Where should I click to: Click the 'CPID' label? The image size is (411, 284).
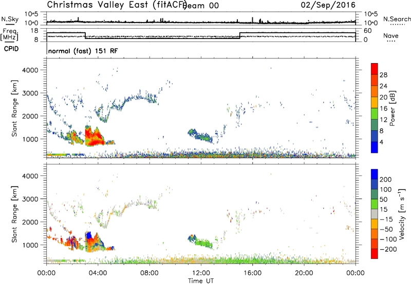(x=11, y=49)
